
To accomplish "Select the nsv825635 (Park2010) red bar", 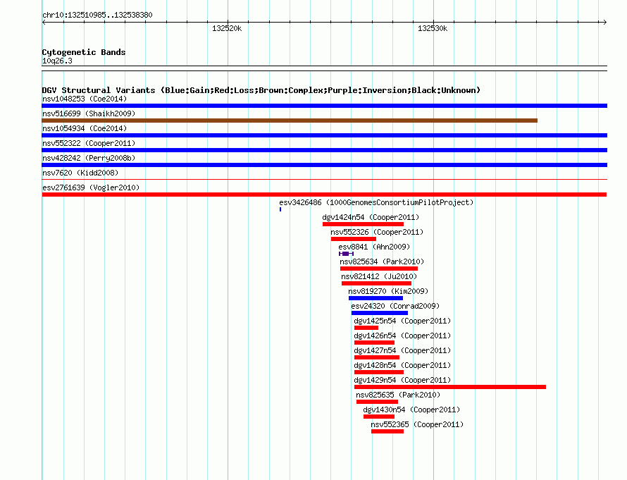I will pyautogui.click(x=377, y=402).
